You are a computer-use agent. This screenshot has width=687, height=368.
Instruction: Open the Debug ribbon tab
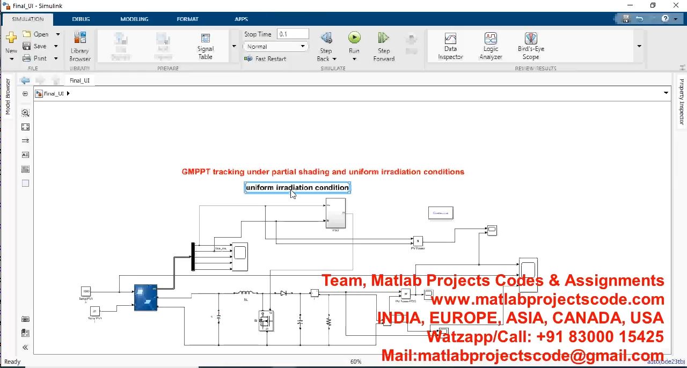(x=81, y=19)
